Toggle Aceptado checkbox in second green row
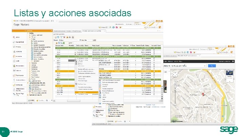 pyautogui.click(x=154, y=56)
